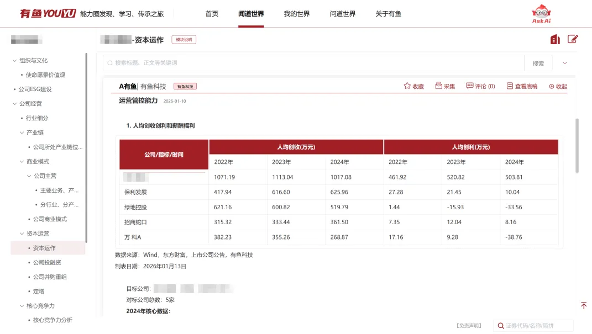Click the 绿地控股 row label
Viewport: 592px width, 334px height.
(x=135, y=208)
